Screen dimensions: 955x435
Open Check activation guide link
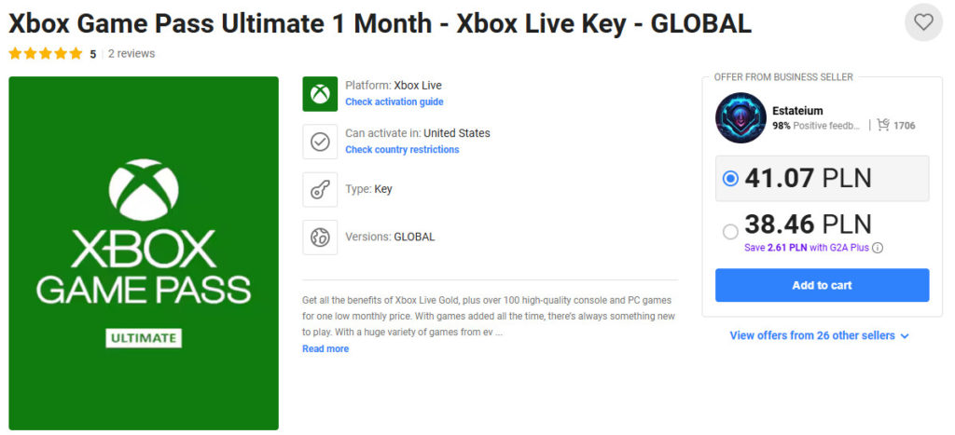[394, 102]
